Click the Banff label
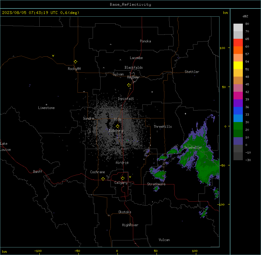Screen dimensions: 261x255 coord(38,172)
